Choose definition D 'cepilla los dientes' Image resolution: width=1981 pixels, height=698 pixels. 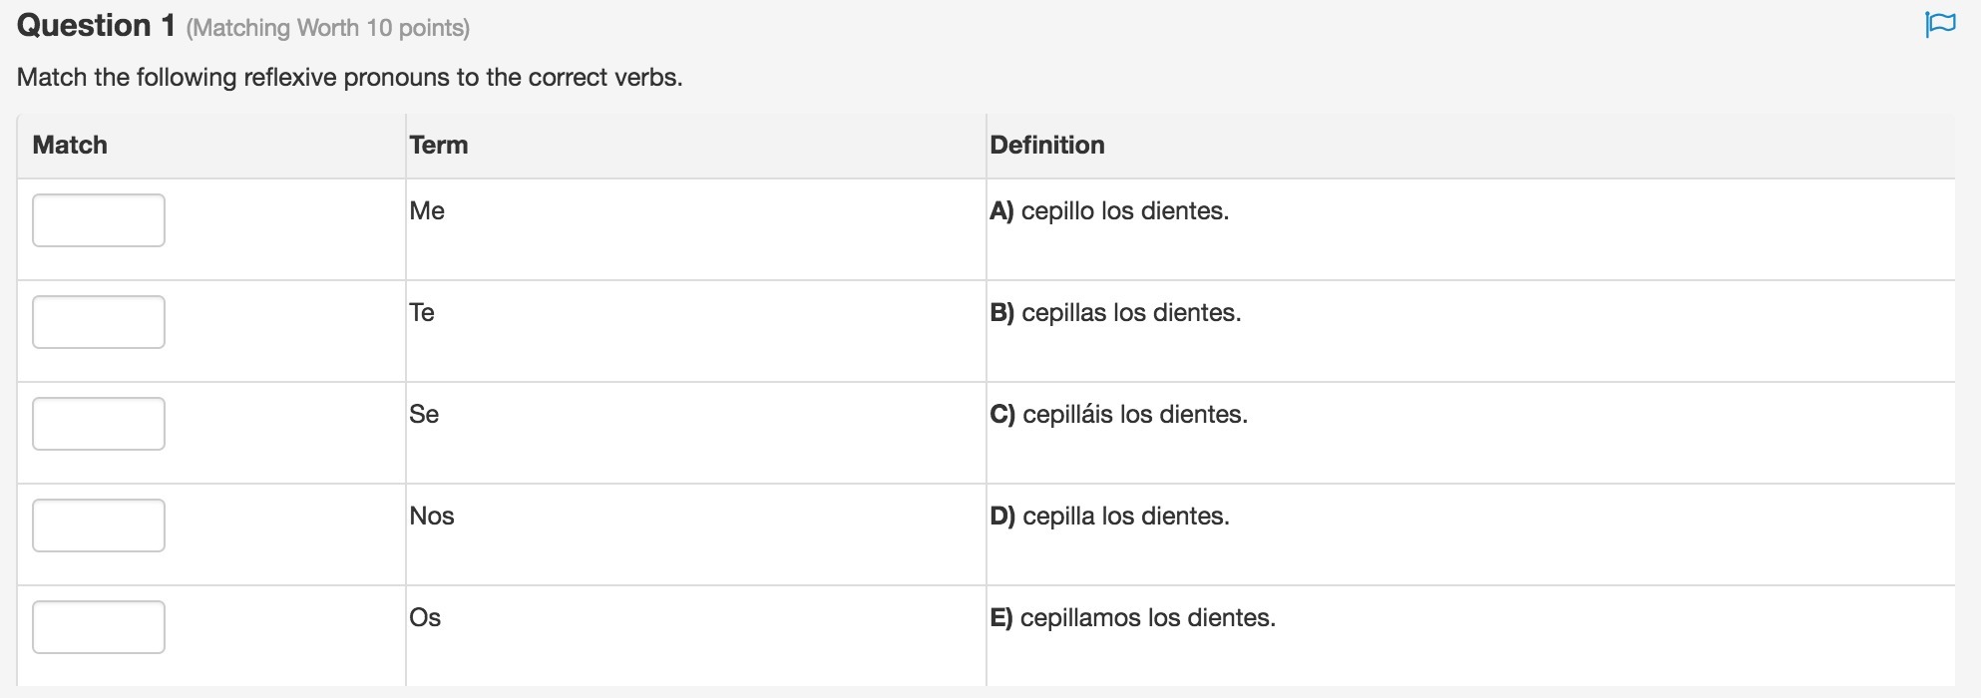pyautogui.click(x=1109, y=517)
